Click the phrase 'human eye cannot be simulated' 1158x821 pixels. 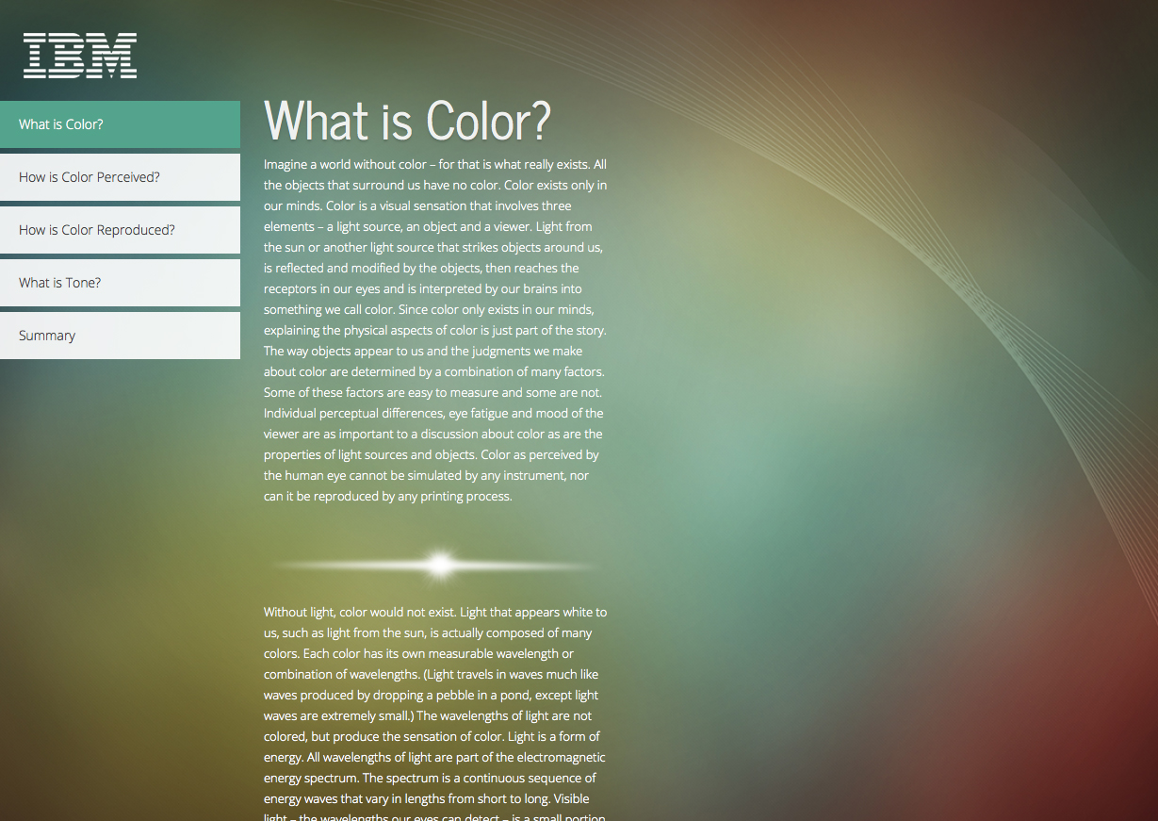(372, 476)
